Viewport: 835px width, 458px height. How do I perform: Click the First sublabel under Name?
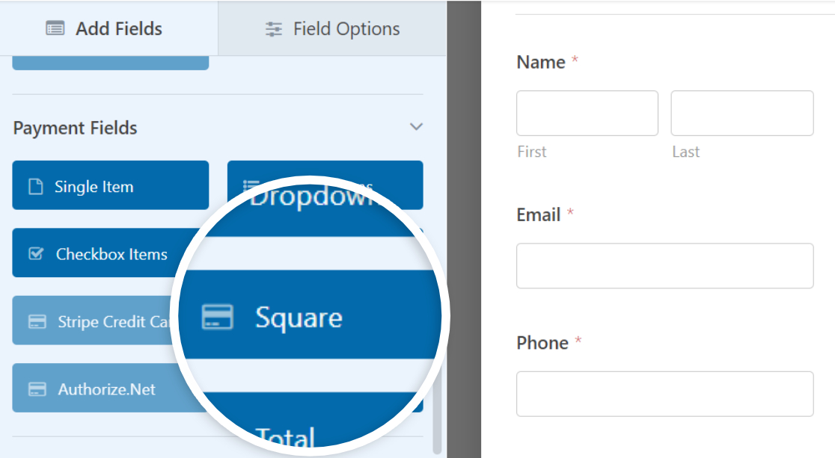[531, 152]
